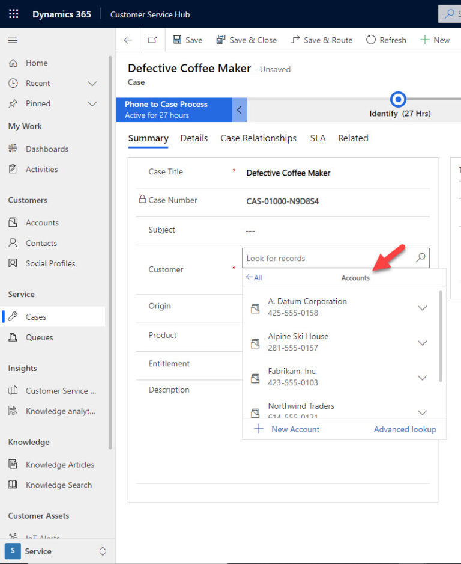The height and width of the screenshot is (564, 461).
Task: Click the Home house icon
Action: tap(13, 63)
